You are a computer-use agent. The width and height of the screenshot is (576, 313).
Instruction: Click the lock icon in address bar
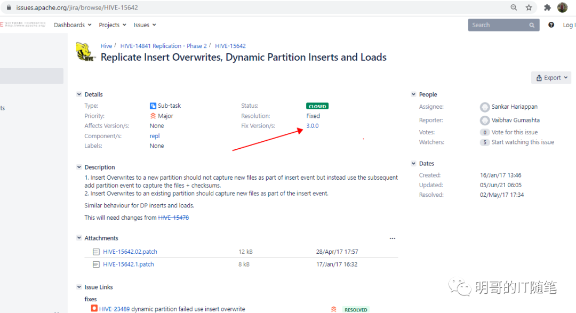pyautogui.click(x=9, y=7)
